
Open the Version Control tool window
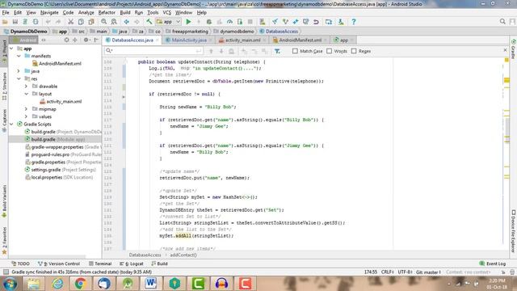pyautogui.click(x=59, y=264)
